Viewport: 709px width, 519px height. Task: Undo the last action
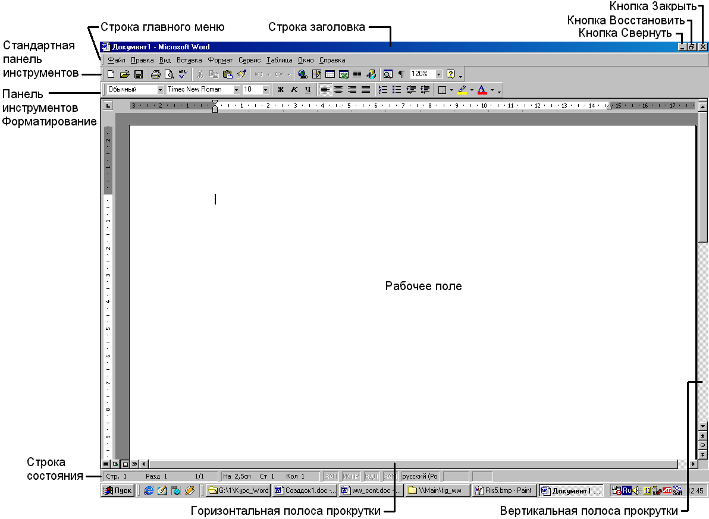coord(259,74)
